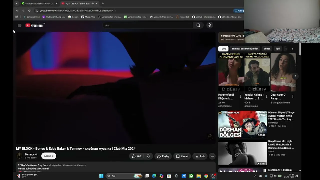Share the video with Paylaş
This screenshot has width=320, height=180.
(163, 156)
